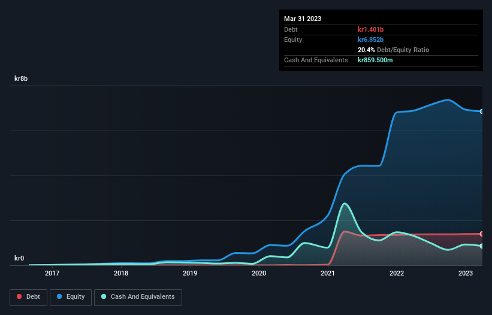Screen dimensions: 492x315
Task: Click the 2017 x-axis label
Action: pos(52,273)
